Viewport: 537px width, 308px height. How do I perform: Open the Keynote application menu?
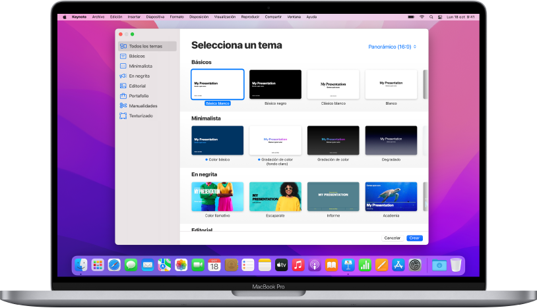79,16
